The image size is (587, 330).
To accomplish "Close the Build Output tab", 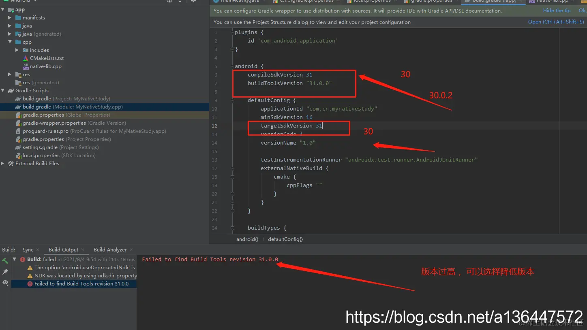I will (x=83, y=250).
